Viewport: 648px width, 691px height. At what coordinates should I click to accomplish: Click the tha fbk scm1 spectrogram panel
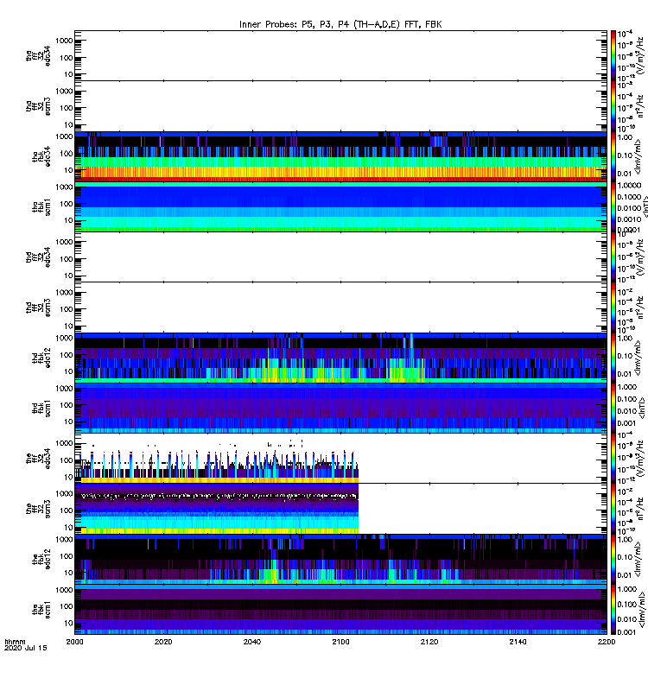tap(340, 206)
